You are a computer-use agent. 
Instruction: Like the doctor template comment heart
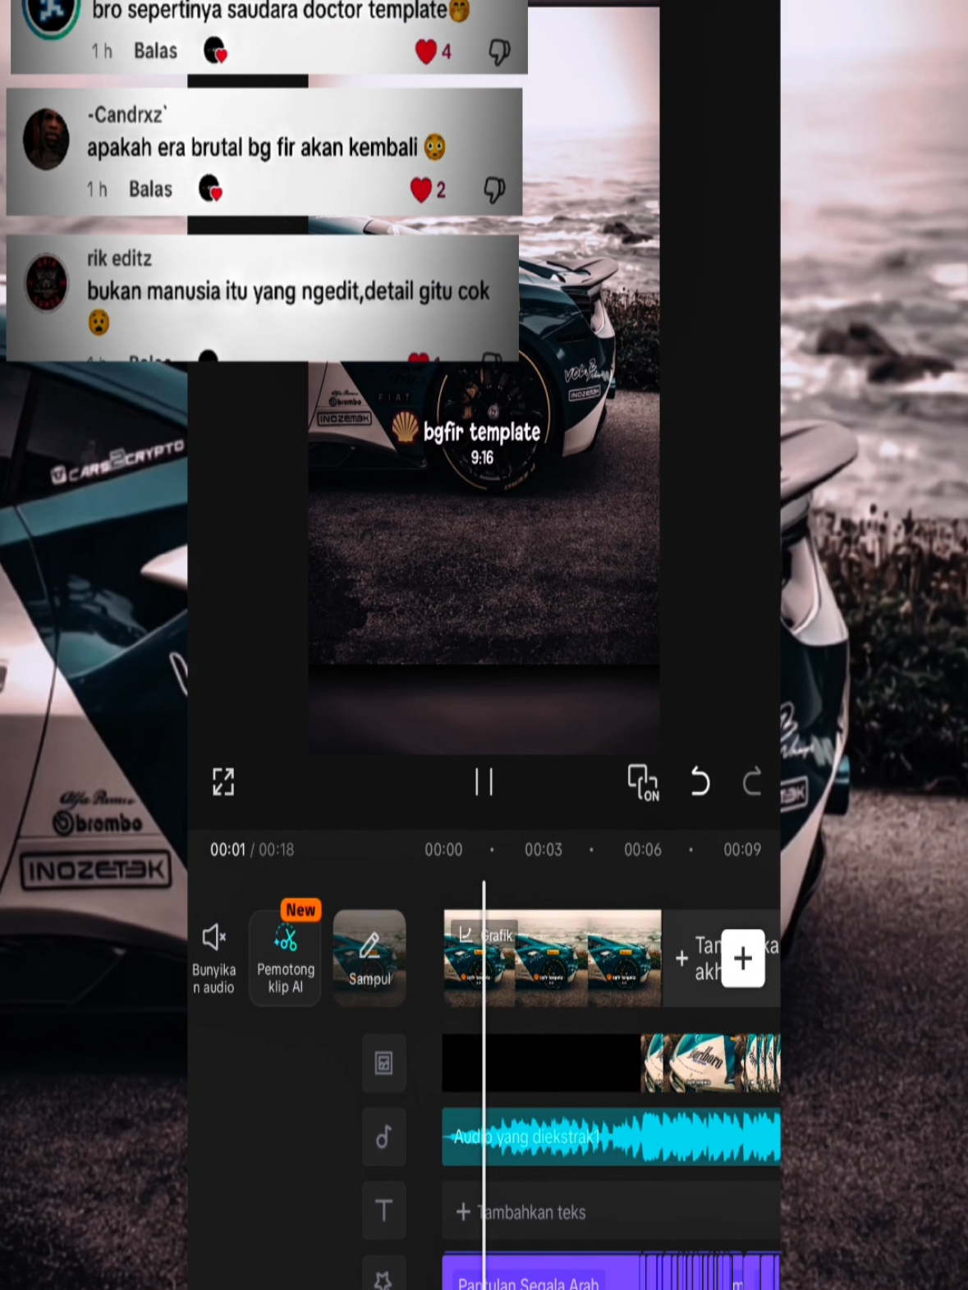425,52
